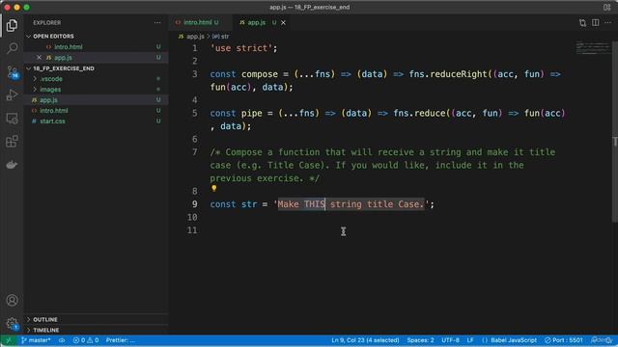Open the Search view

coord(12,48)
